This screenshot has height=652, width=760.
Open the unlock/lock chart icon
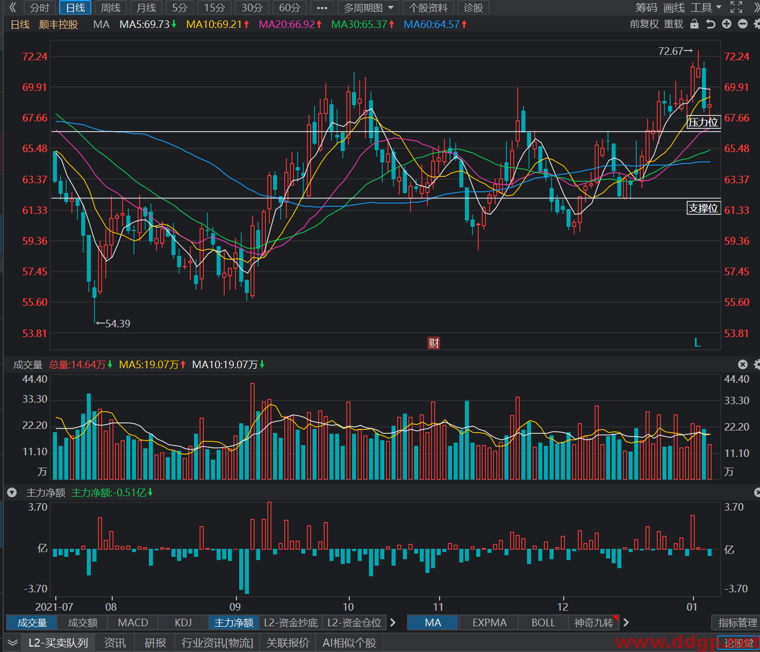coord(694,24)
